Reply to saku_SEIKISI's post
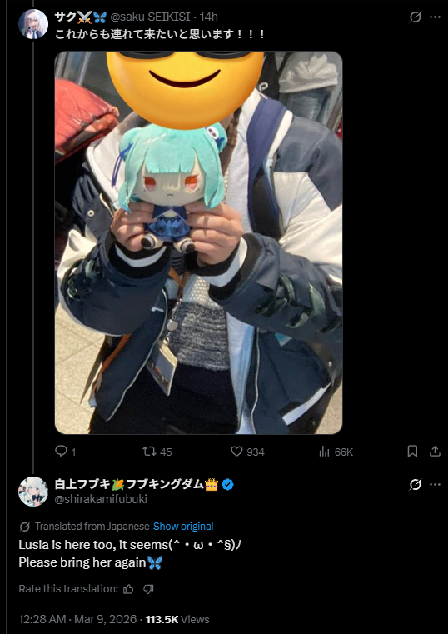448x634 pixels. (65, 452)
